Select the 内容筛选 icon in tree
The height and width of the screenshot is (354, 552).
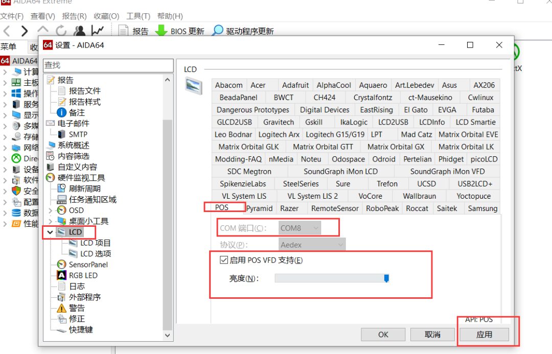point(50,156)
